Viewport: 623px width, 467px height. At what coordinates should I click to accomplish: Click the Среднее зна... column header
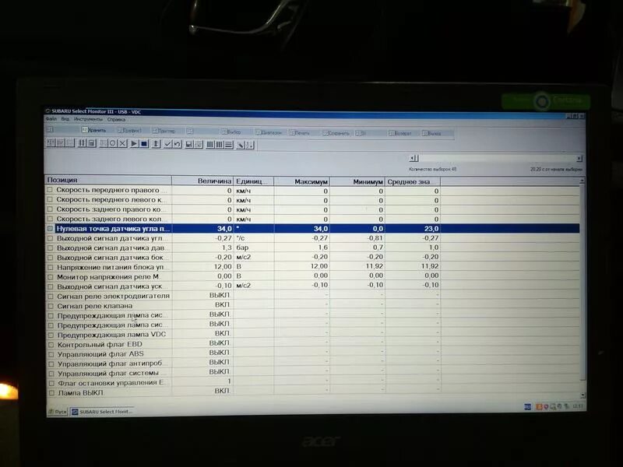click(x=413, y=182)
